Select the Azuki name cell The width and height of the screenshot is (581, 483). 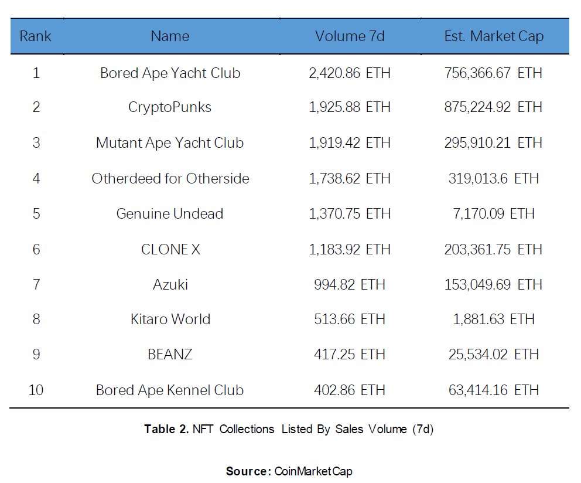[x=170, y=284]
